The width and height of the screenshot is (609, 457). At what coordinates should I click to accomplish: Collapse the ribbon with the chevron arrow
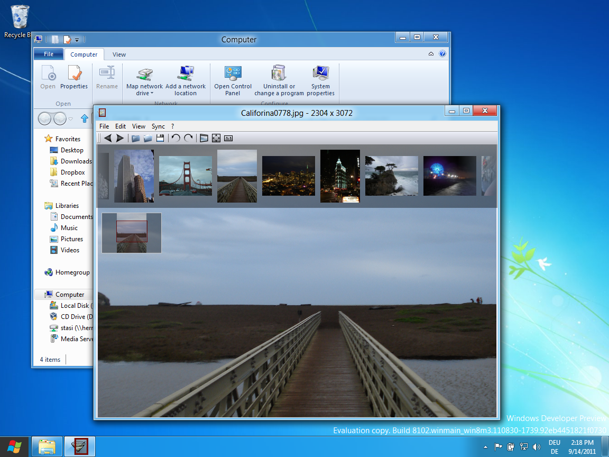click(431, 54)
